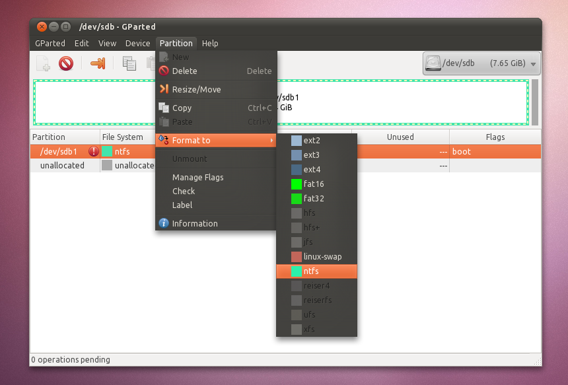Viewport: 568px width, 385px height.
Task: Click the Resize/Move icon in Partition menu
Action: pos(164,89)
